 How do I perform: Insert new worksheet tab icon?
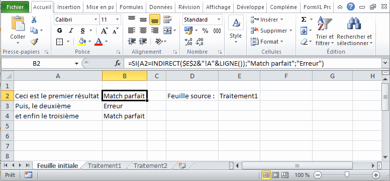click(182, 165)
